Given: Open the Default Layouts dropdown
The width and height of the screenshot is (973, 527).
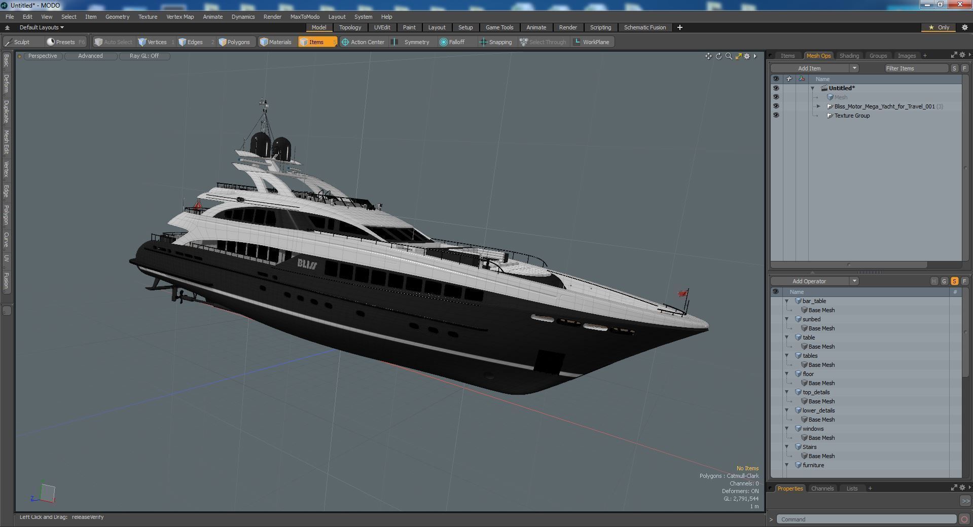Looking at the screenshot, I should [42, 27].
